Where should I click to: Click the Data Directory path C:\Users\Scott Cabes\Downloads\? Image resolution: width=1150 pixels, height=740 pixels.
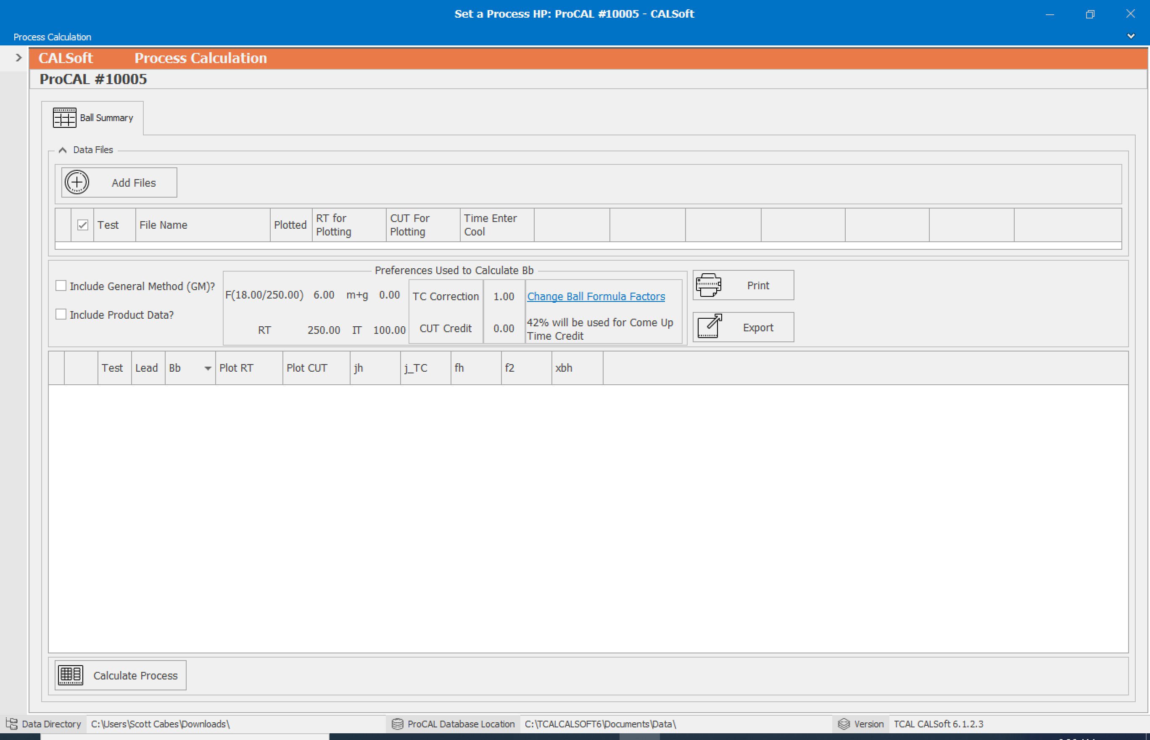[x=161, y=724]
